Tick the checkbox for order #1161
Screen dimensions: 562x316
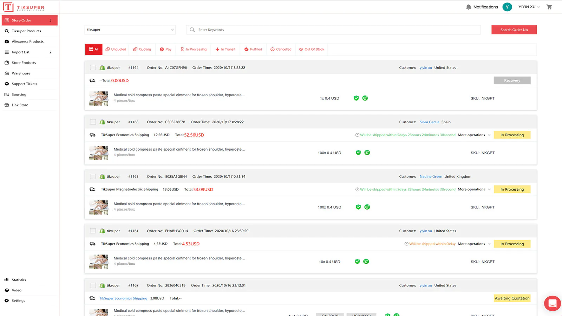[93, 231]
